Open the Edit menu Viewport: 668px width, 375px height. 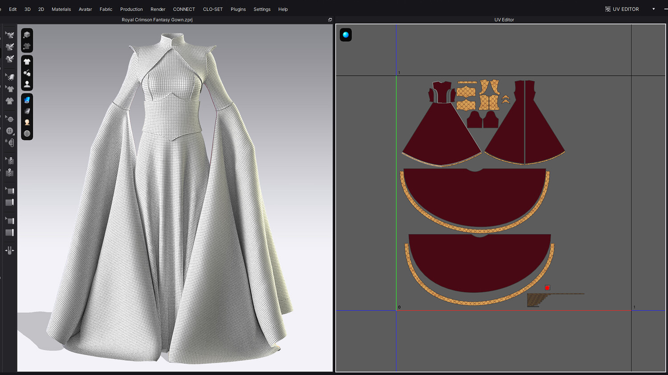tap(13, 9)
